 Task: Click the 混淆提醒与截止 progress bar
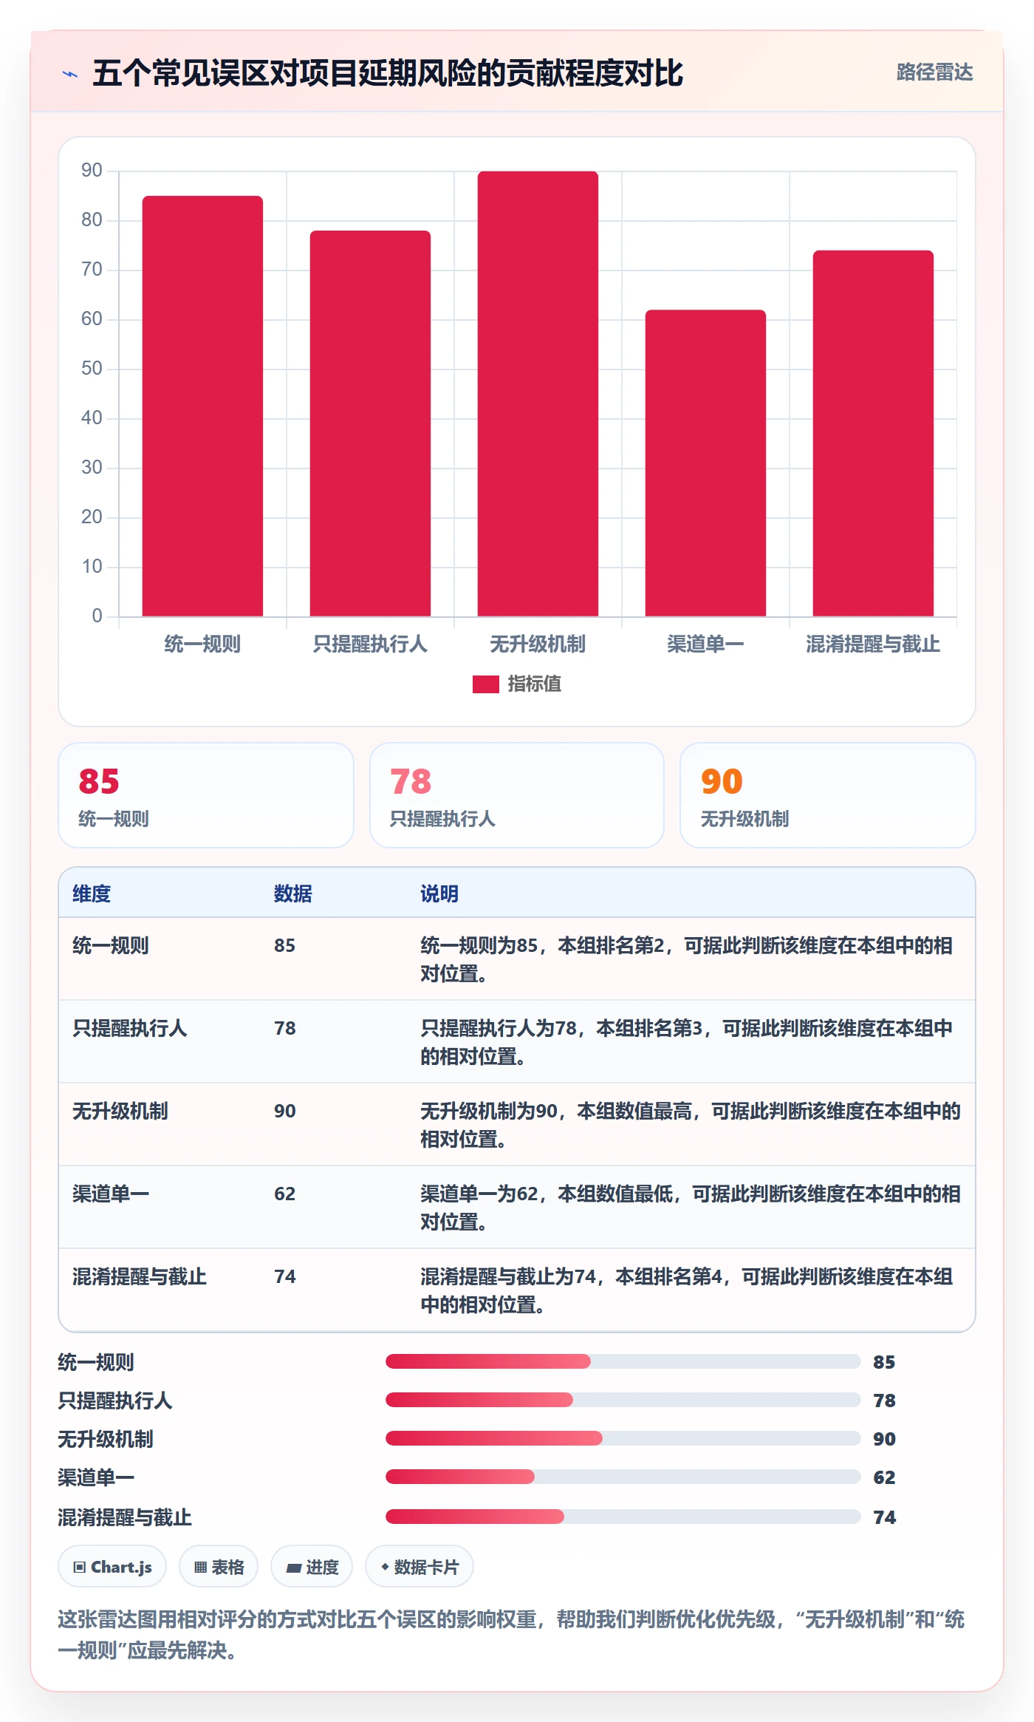(x=623, y=1517)
